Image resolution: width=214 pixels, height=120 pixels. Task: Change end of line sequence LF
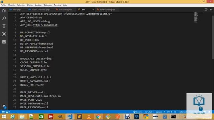click(175, 112)
